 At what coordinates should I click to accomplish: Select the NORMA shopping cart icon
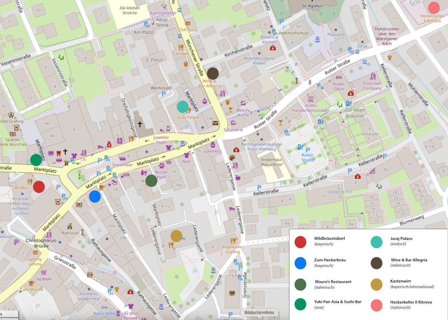click(44, 273)
